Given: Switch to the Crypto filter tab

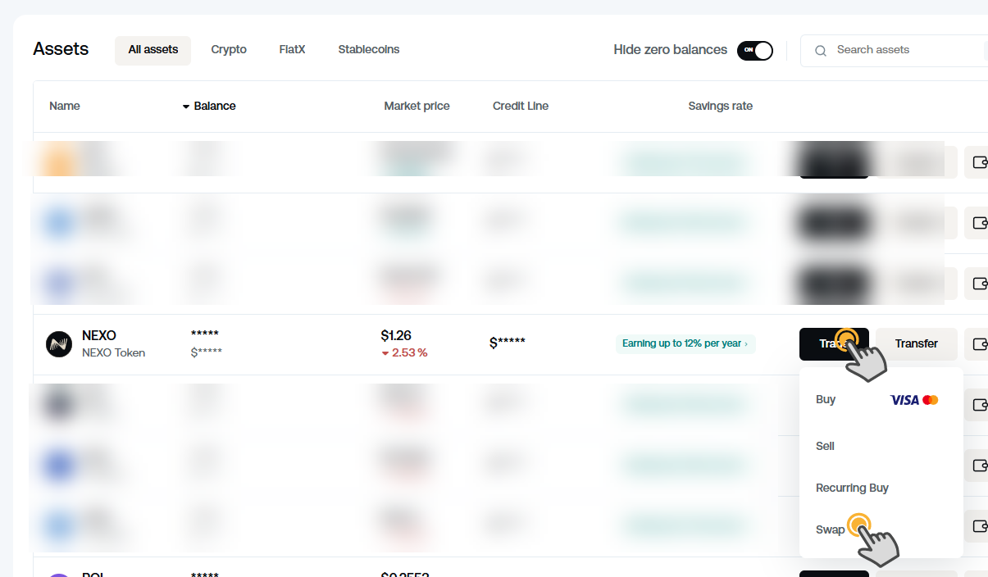Looking at the screenshot, I should (229, 49).
